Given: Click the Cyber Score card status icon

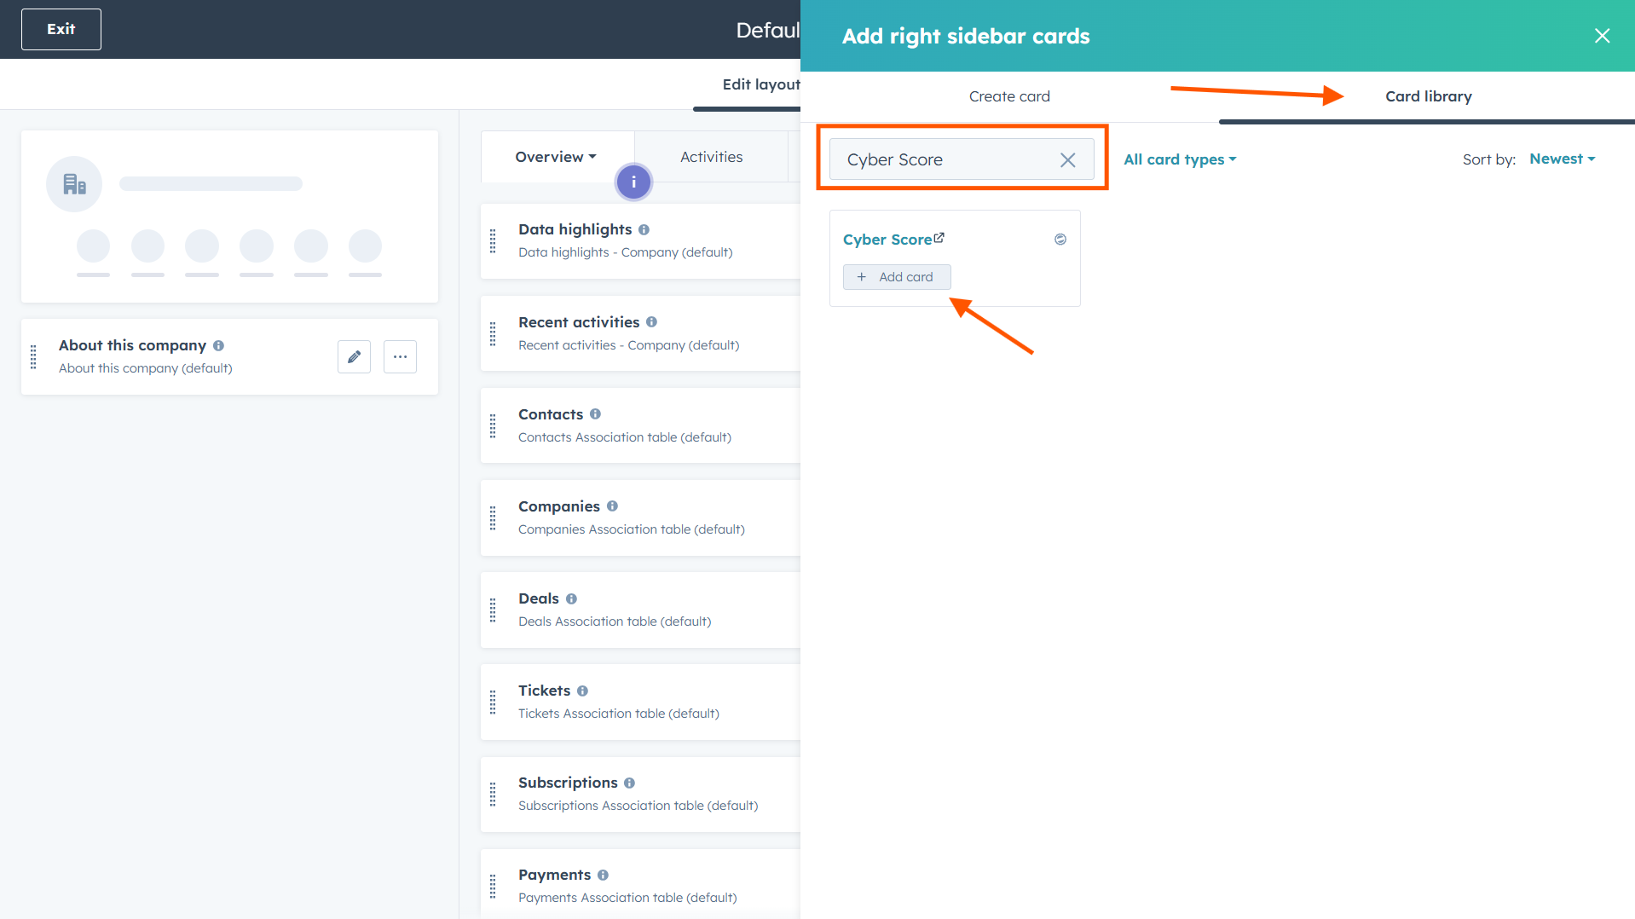Looking at the screenshot, I should tap(1060, 240).
